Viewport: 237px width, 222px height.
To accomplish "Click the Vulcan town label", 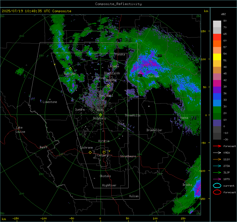I will pyautogui.click(x=134, y=196).
